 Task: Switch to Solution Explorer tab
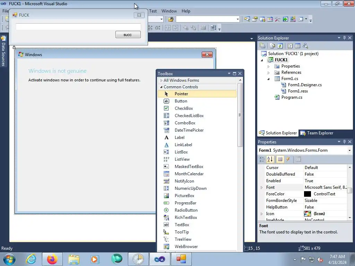tap(278, 133)
